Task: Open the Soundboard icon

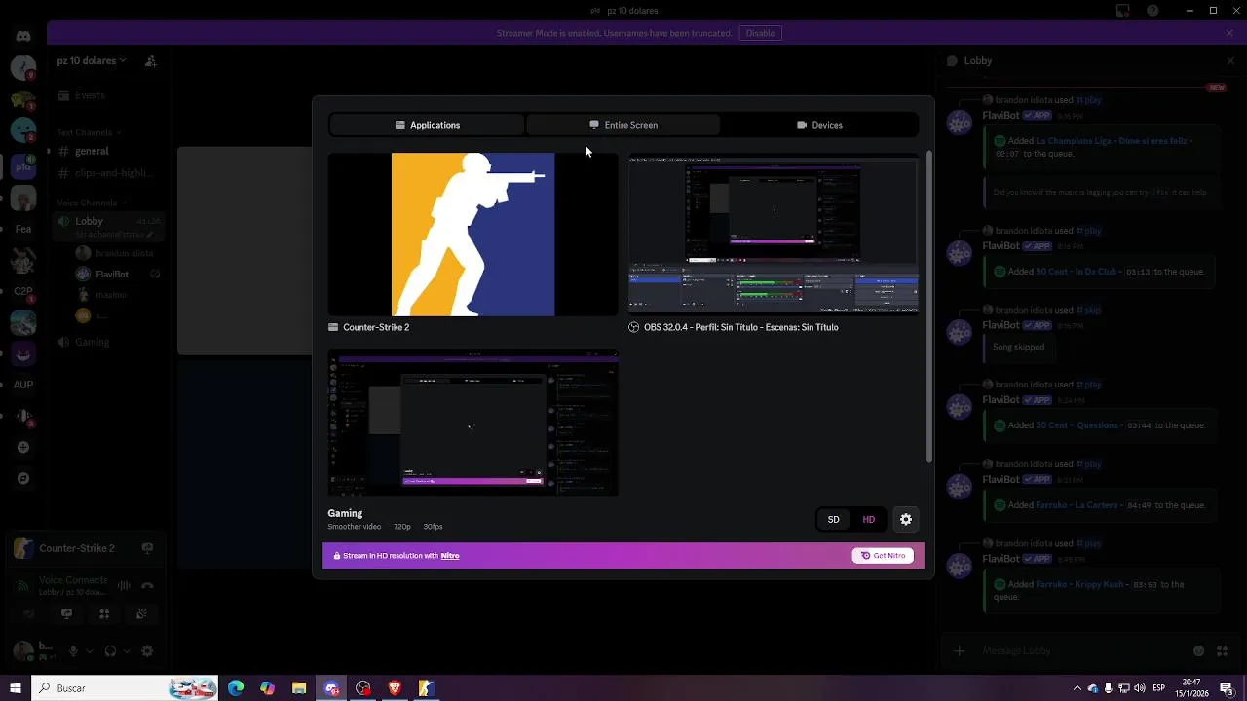Action: (141, 614)
